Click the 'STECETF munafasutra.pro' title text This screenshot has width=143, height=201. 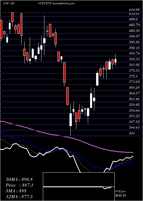(56, 3)
